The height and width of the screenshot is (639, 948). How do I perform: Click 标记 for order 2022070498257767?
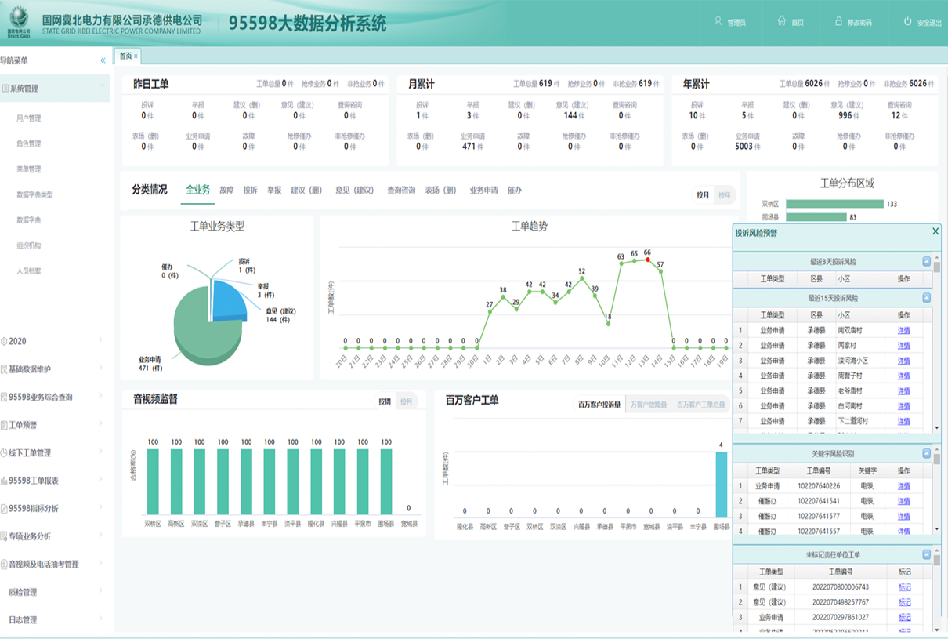click(904, 602)
